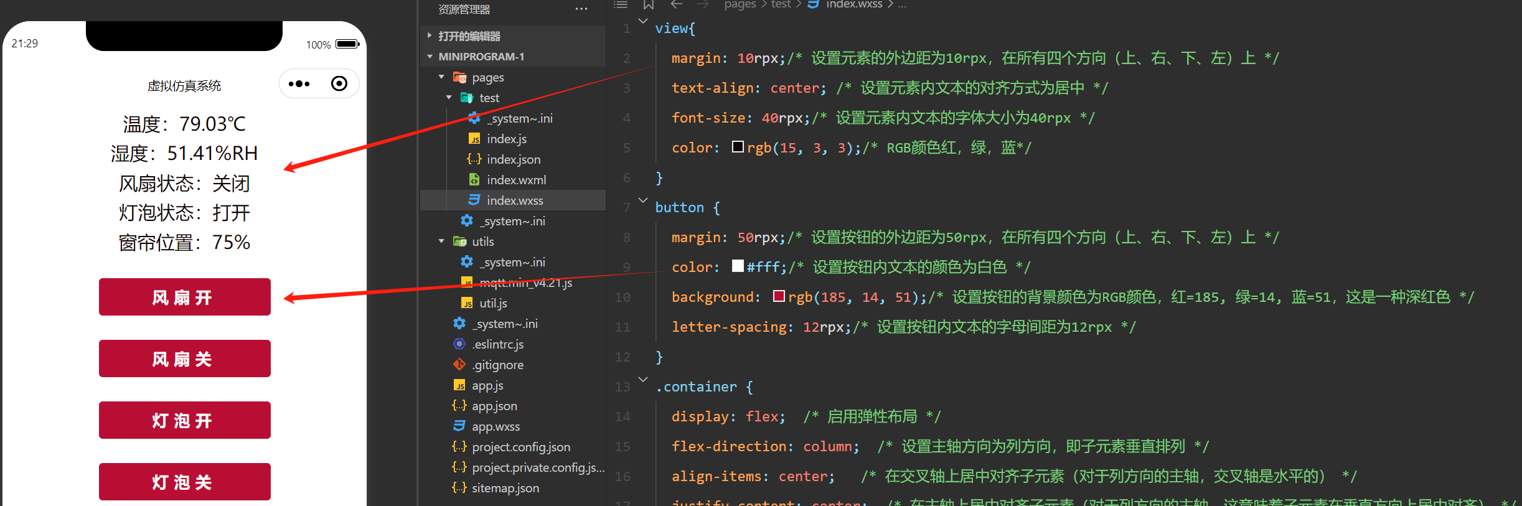Click the editor bookmark icon
This screenshot has height=506, width=1522.
click(x=648, y=5)
